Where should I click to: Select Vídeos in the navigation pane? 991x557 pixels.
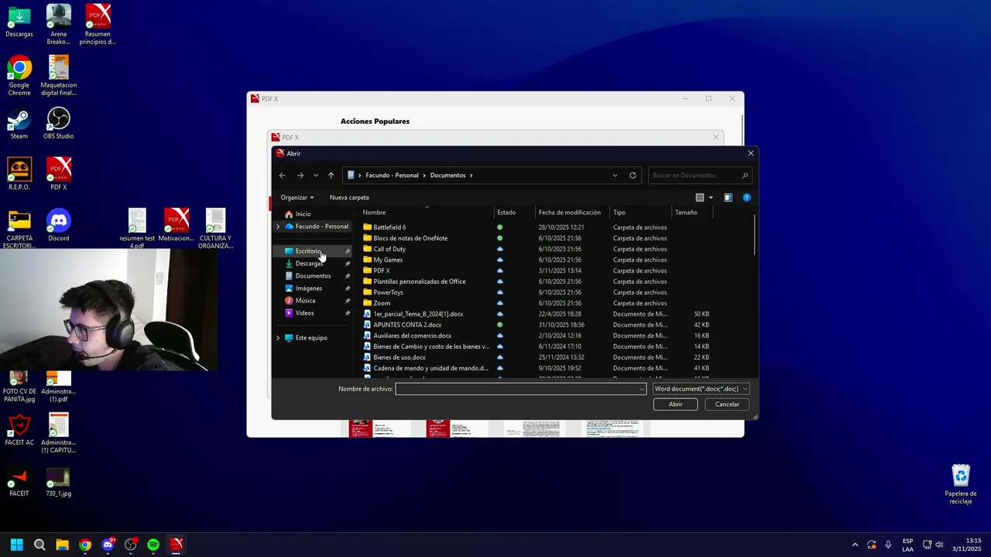point(304,313)
